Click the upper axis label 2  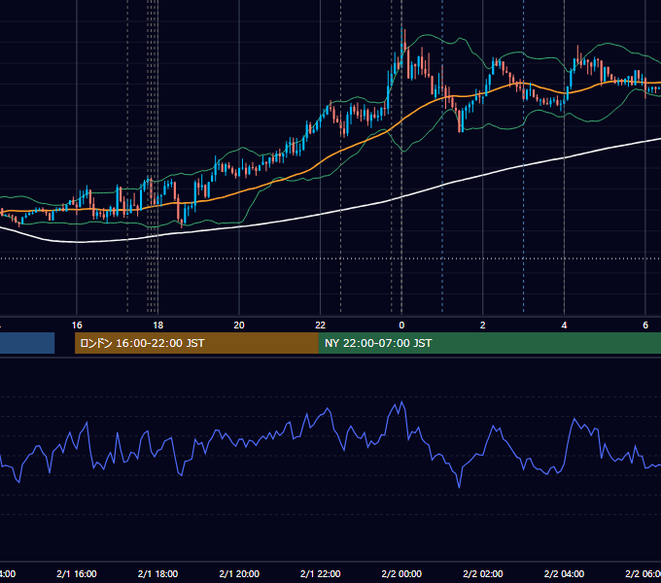[483, 326]
